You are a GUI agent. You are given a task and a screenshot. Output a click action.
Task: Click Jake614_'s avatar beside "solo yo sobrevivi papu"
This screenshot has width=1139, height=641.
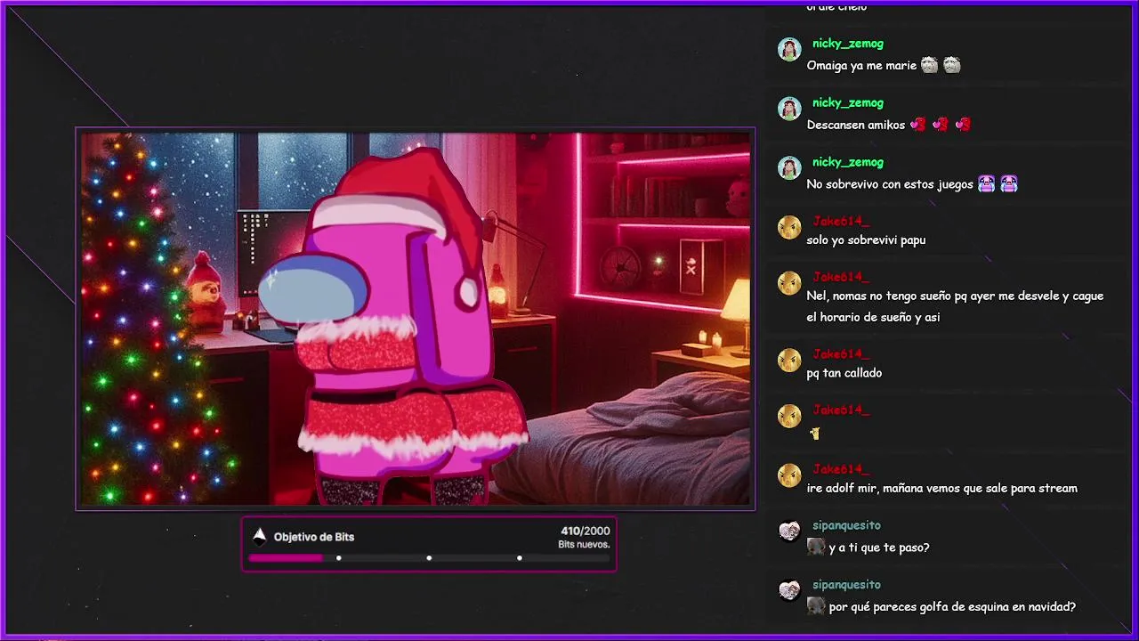tap(789, 227)
